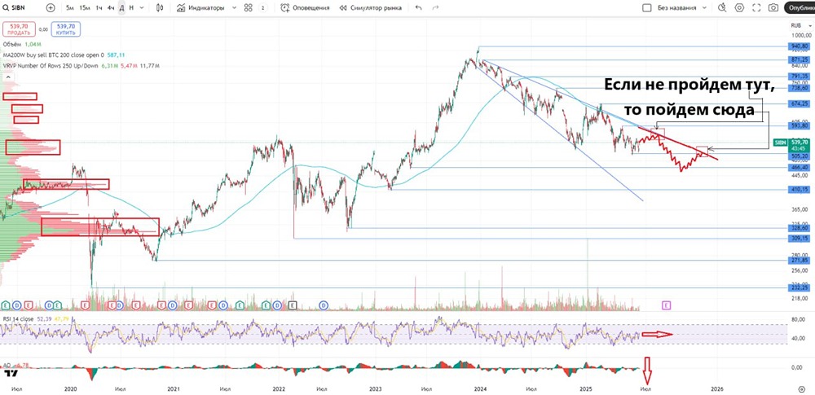Open the purple E earnings marker
The width and height of the screenshot is (815, 395).
click(666, 305)
